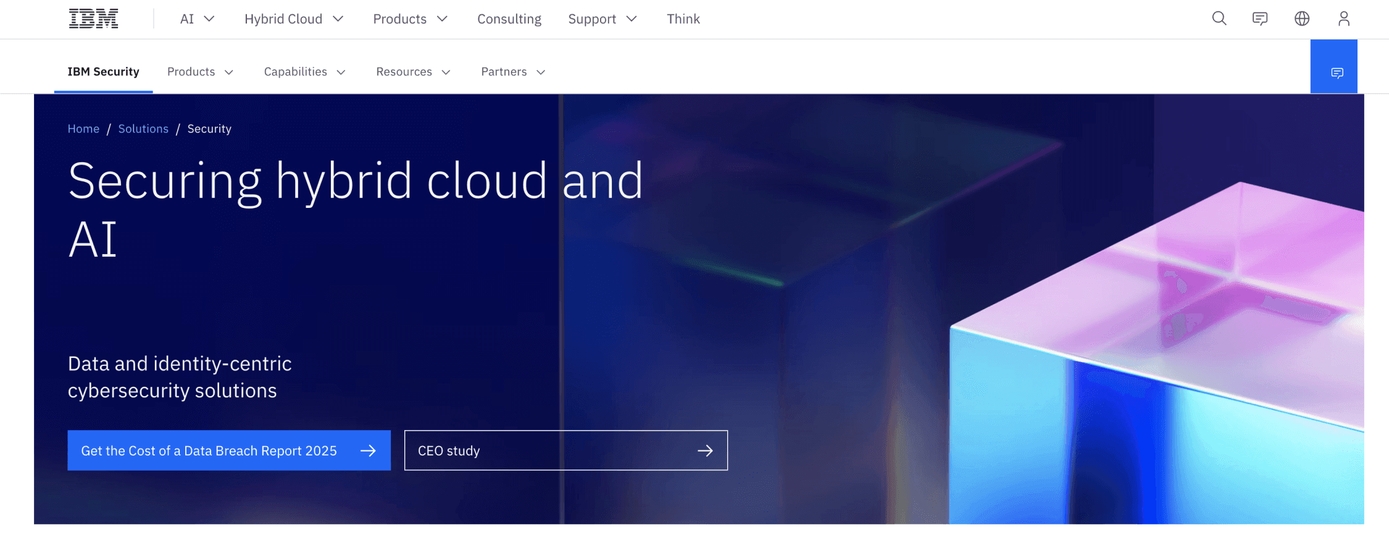The width and height of the screenshot is (1389, 546).
Task: Open the top Products dropdown
Action: [x=410, y=19]
